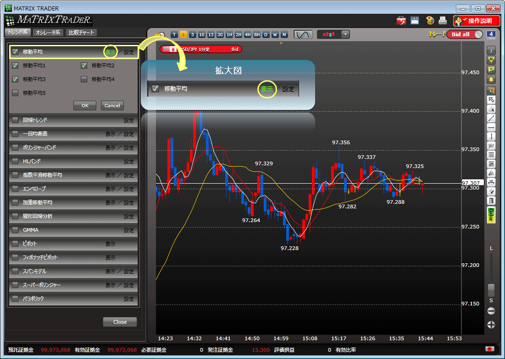
Task: Select the horizontal line tool
Action: point(491,128)
